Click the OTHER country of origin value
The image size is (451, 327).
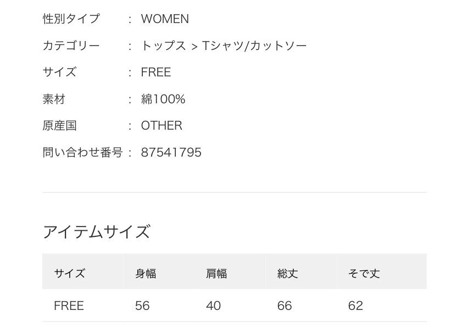click(x=162, y=125)
